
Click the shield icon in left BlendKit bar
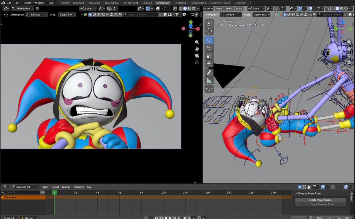[184, 14]
